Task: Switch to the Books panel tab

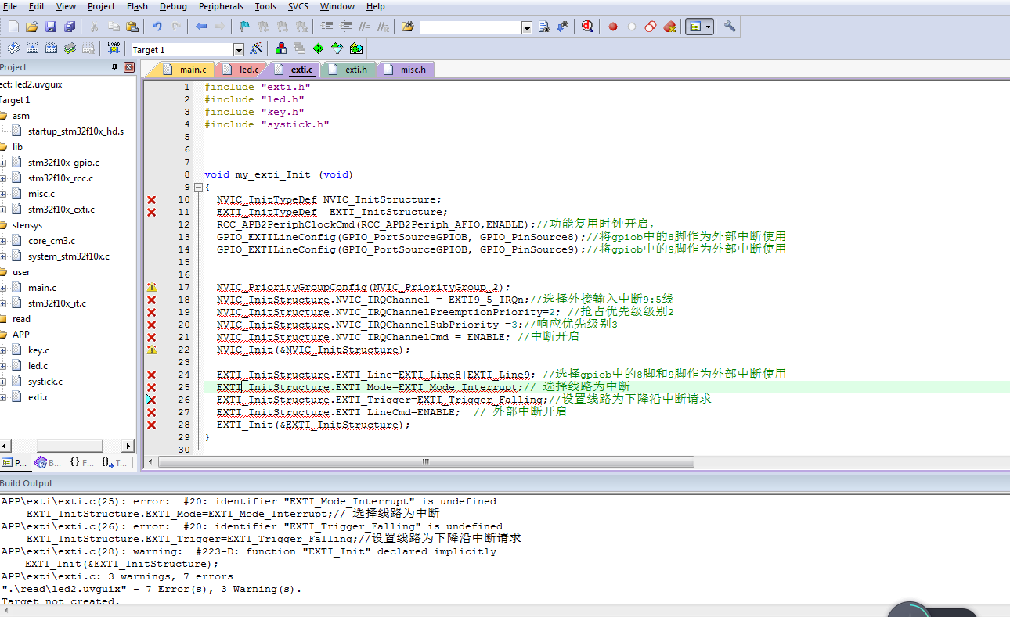Action: [48, 463]
